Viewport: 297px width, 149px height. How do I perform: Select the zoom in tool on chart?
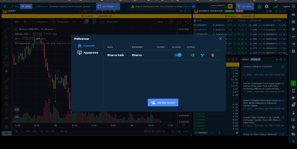click(x=7, y=88)
